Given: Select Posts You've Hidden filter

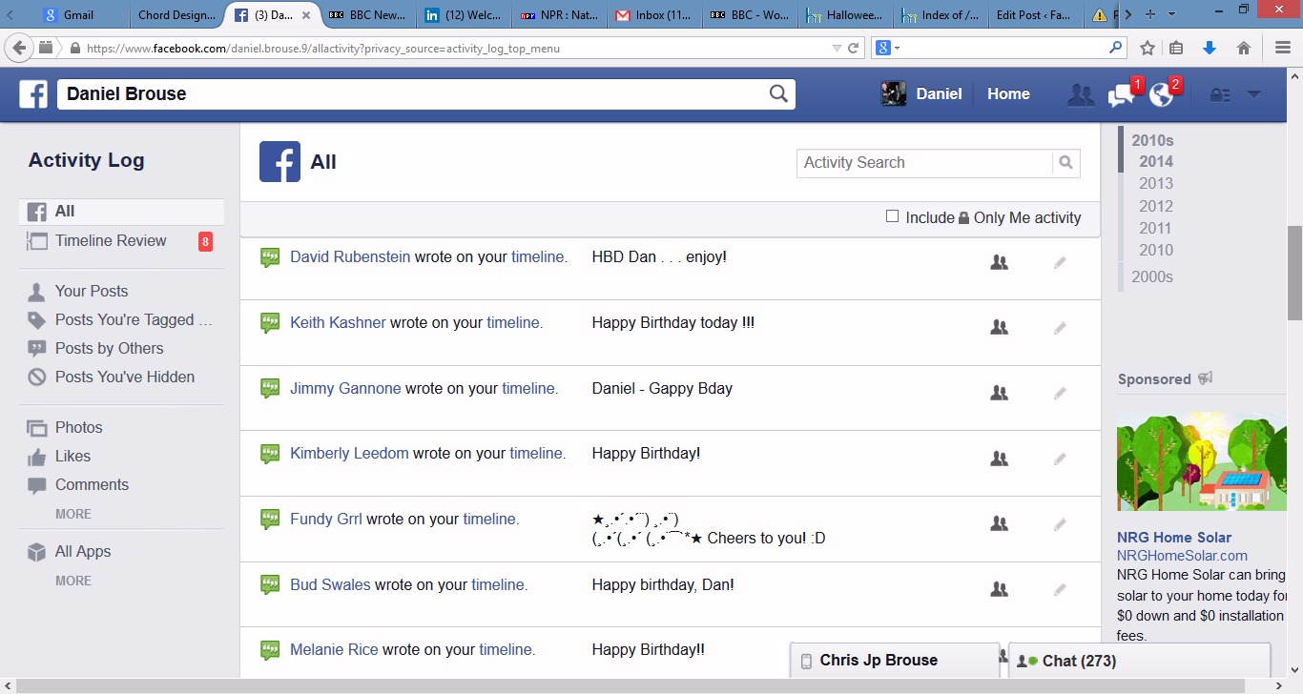Looking at the screenshot, I should coord(124,378).
